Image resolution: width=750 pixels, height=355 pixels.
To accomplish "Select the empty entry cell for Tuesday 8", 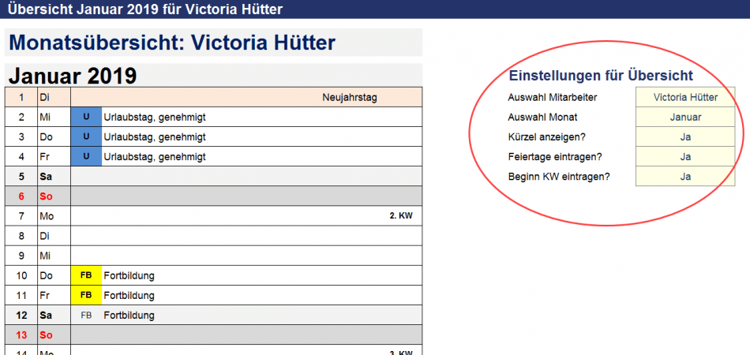I will pos(246,236).
